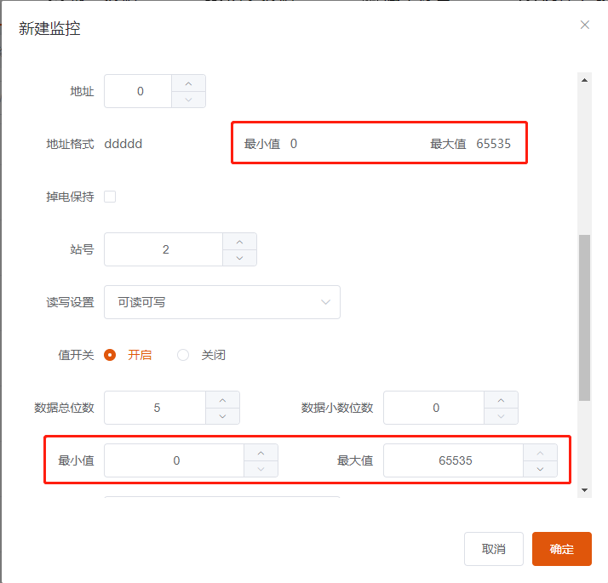The width and height of the screenshot is (608, 583).
Task: Decrement the 站号 stepper down arrow
Action: [239, 258]
